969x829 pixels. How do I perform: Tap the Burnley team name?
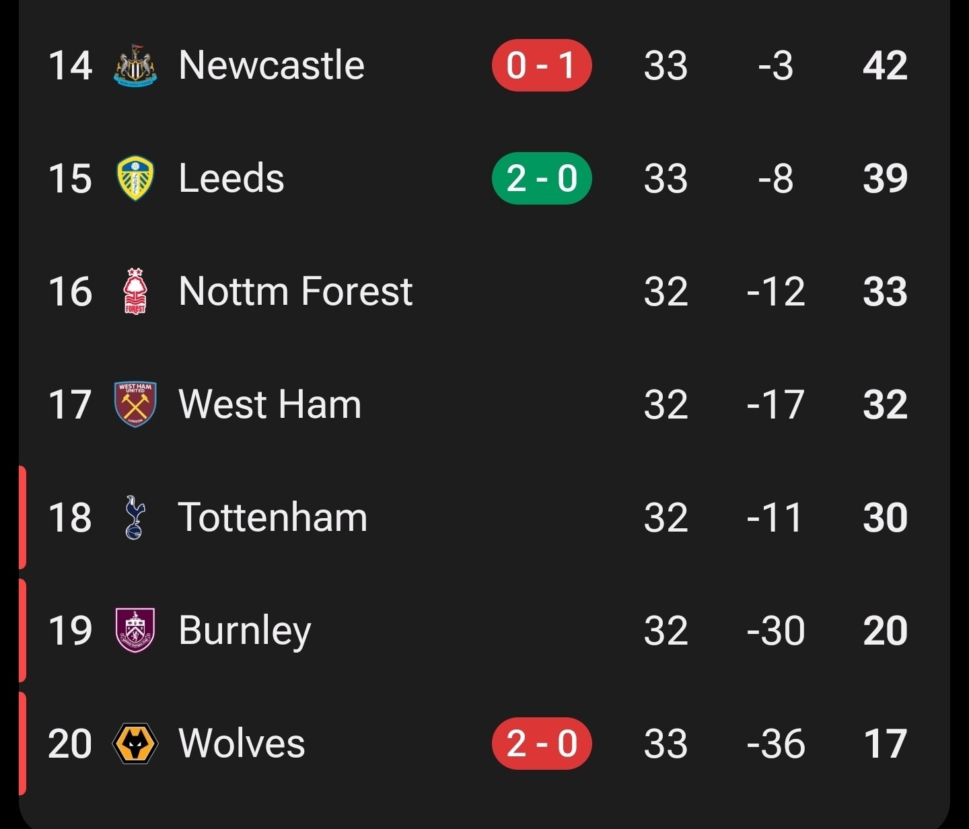(244, 631)
